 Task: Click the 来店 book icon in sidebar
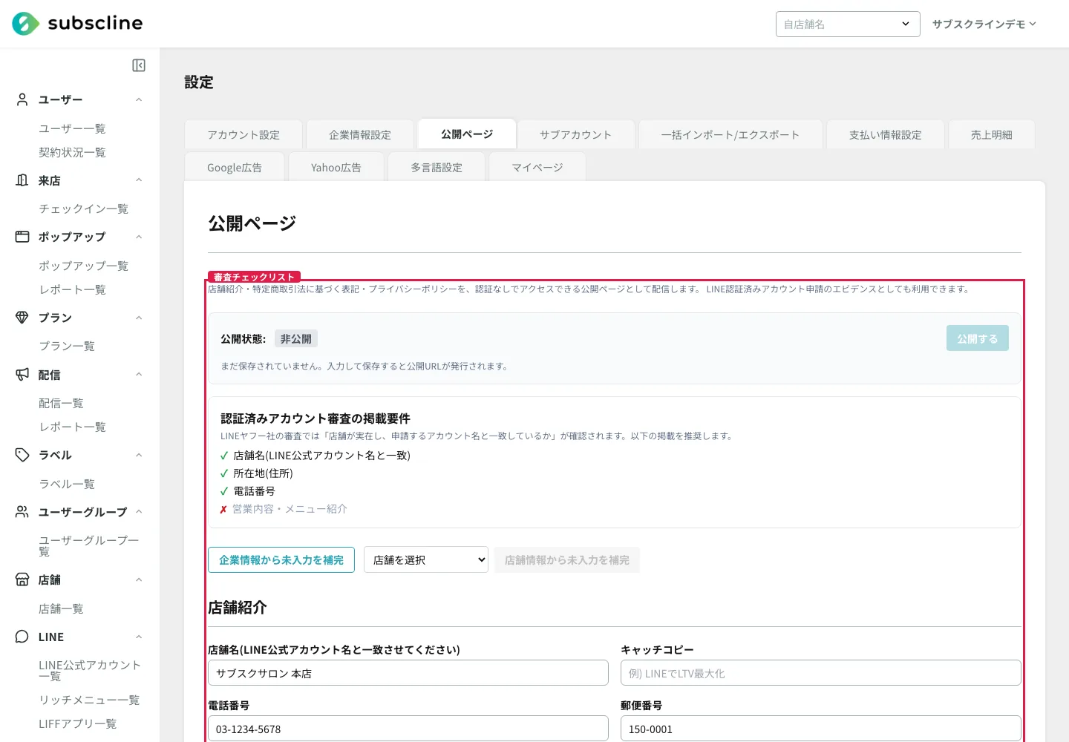click(22, 180)
